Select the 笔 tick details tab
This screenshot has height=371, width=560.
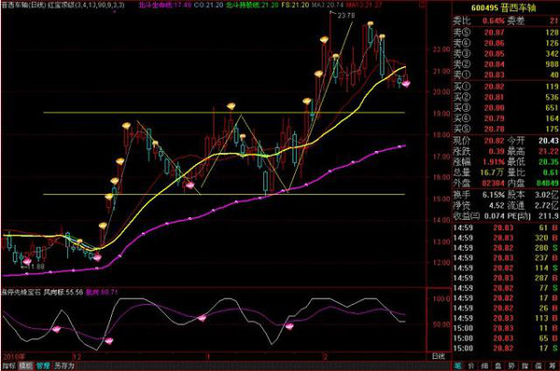(x=458, y=366)
